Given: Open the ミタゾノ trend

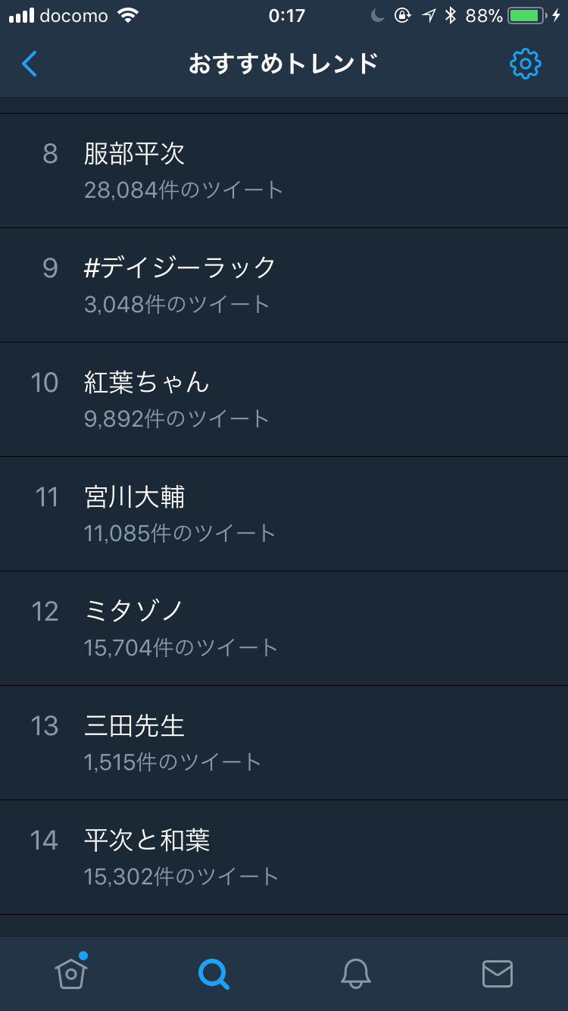Looking at the screenshot, I should pyautogui.click(x=135, y=611).
